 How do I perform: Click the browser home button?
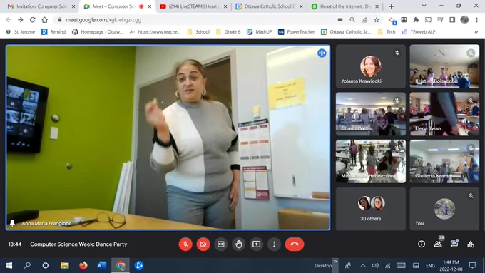pyautogui.click(x=44, y=20)
